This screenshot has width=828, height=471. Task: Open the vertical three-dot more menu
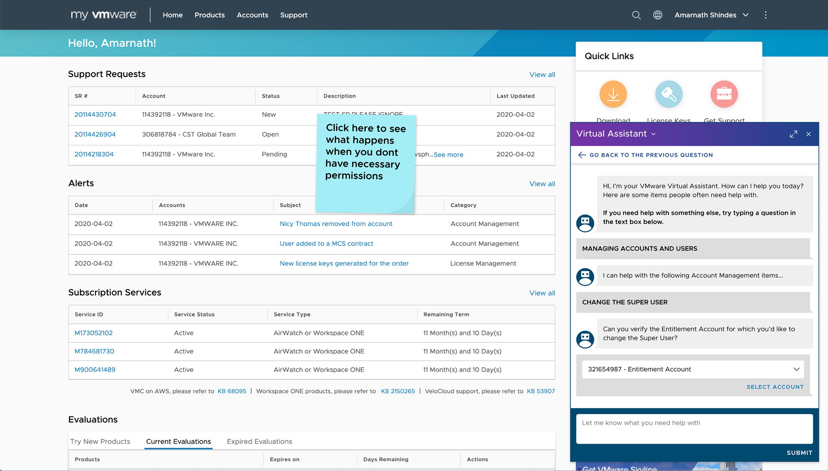pyautogui.click(x=766, y=15)
